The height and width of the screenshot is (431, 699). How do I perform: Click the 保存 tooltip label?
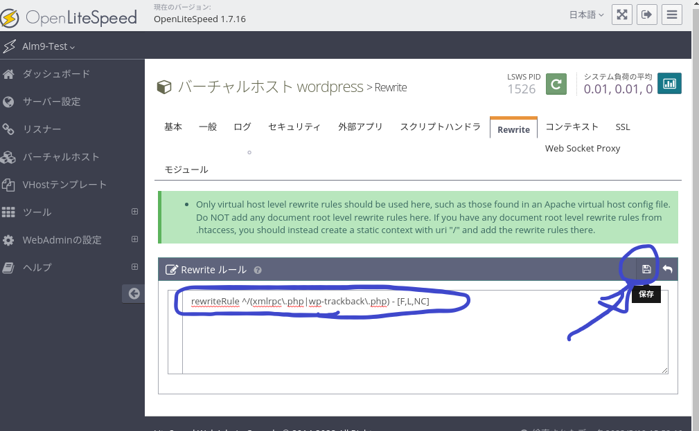pos(646,294)
